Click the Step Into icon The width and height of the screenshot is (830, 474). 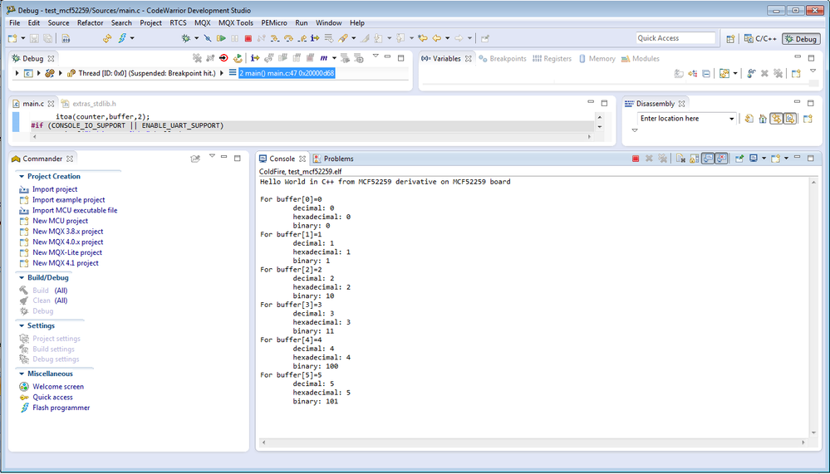coord(275,38)
